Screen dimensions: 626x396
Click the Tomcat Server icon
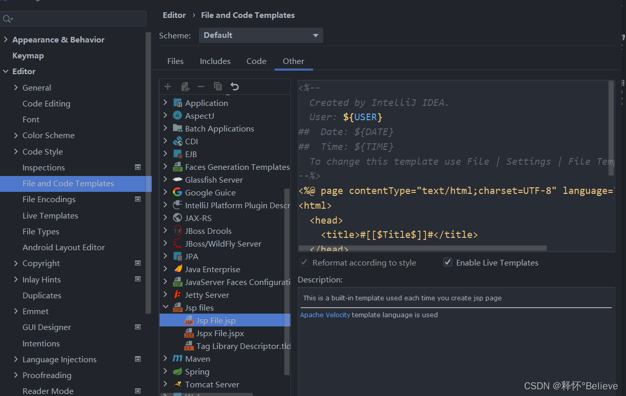(177, 384)
